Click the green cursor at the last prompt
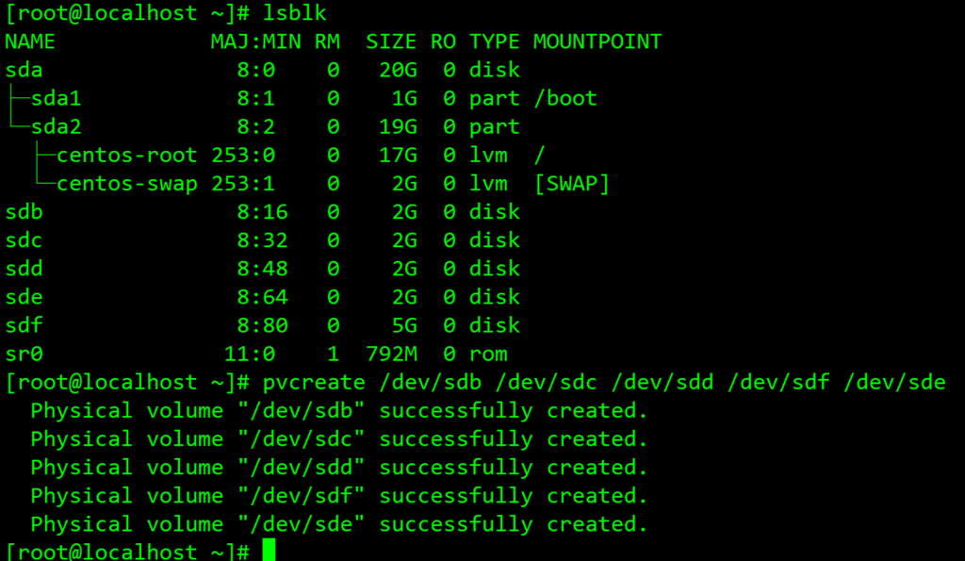965x561 pixels. click(x=269, y=551)
